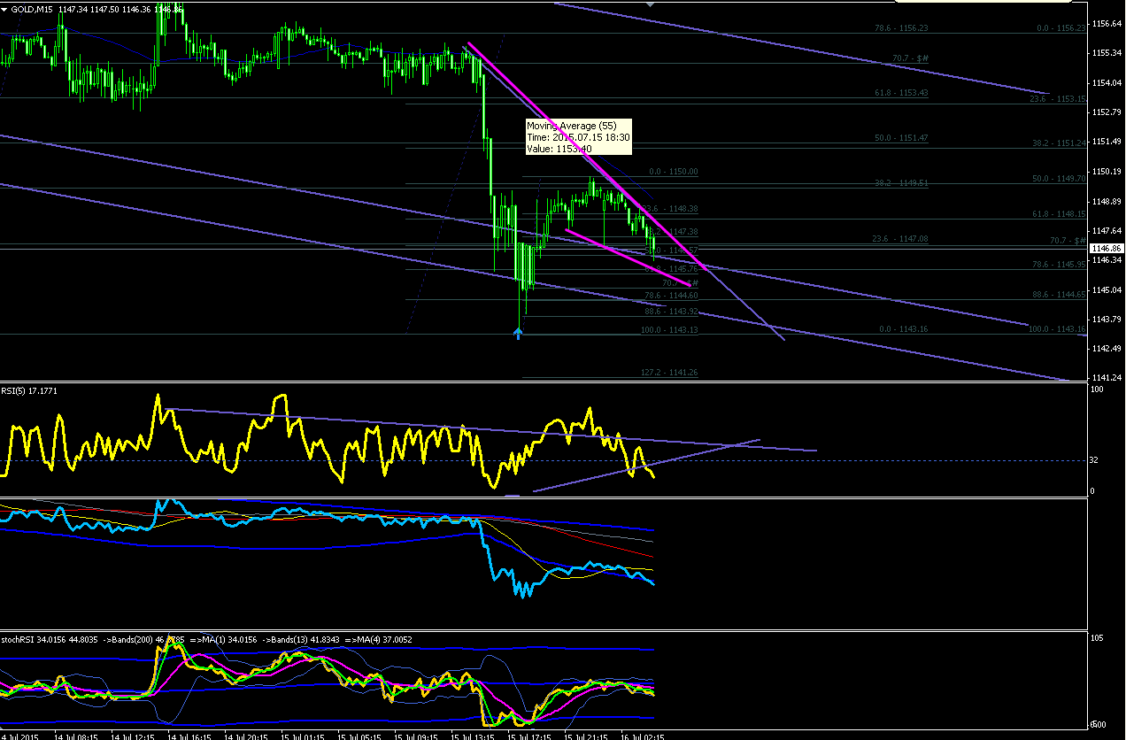Click the blue up arrow below the candle low

point(519,332)
